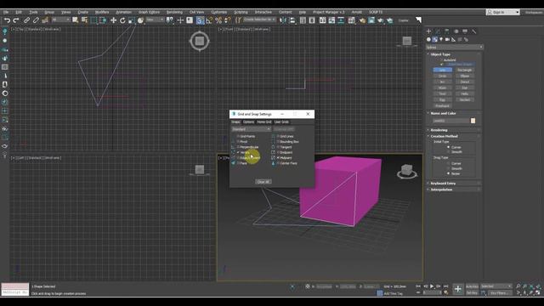Enable the Pivot snap checkbox

click(x=238, y=142)
